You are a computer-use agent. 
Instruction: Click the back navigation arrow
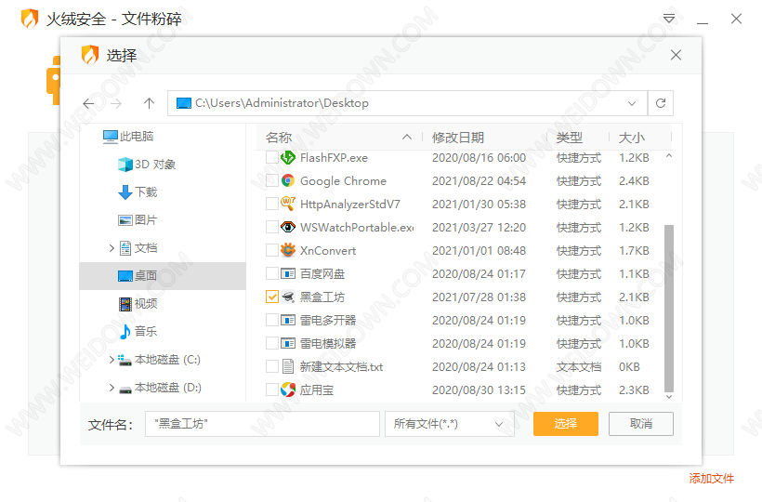[89, 103]
